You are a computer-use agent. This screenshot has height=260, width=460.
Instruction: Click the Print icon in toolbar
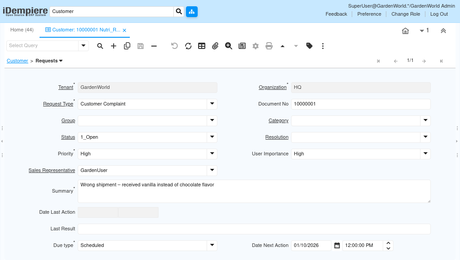(x=269, y=46)
